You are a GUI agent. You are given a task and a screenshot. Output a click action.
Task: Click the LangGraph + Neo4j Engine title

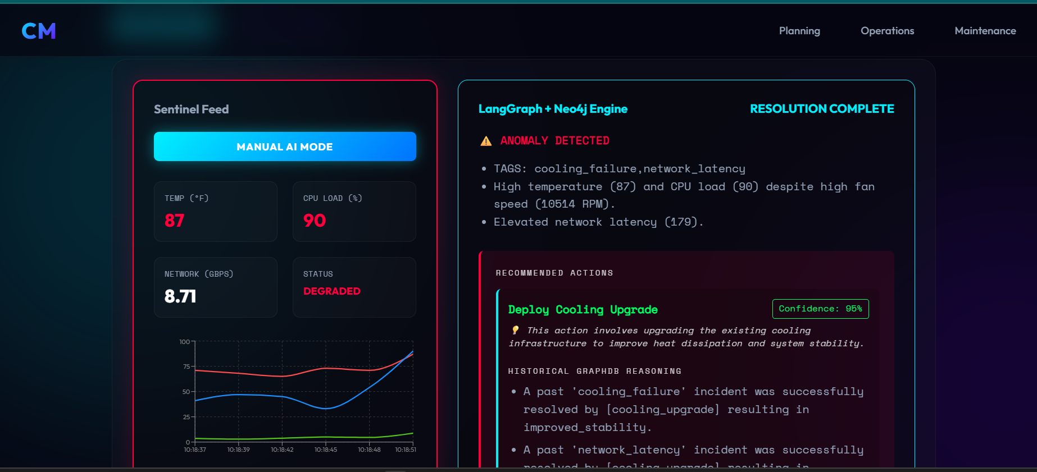click(553, 109)
